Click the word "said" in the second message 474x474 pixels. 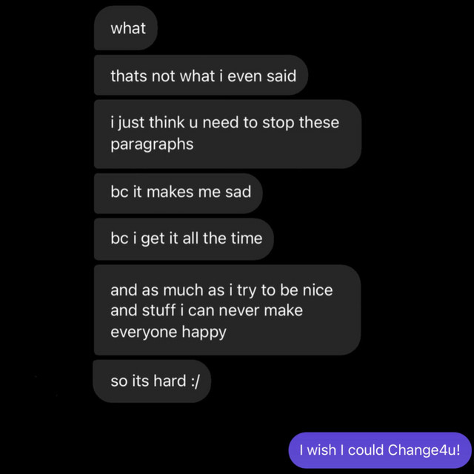tap(280, 76)
